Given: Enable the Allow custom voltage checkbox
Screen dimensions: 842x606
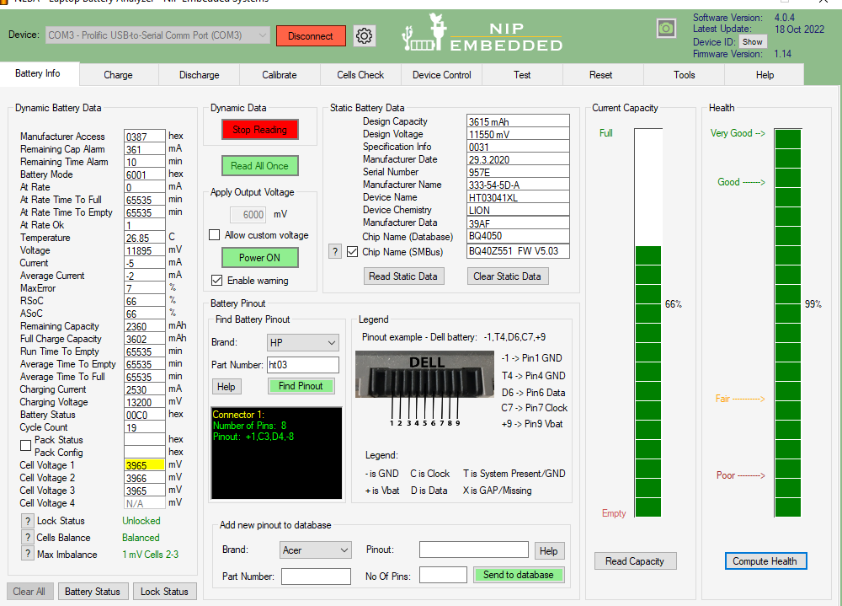Looking at the screenshot, I should pyautogui.click(x=215, y=235).
